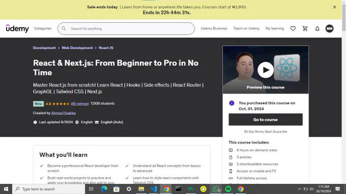346x194 pixels.
Task: Open the 45 ratings link
Action: (x=80, y=104)
